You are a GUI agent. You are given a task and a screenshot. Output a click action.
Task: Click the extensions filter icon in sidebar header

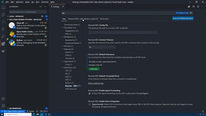coord(41,6)
